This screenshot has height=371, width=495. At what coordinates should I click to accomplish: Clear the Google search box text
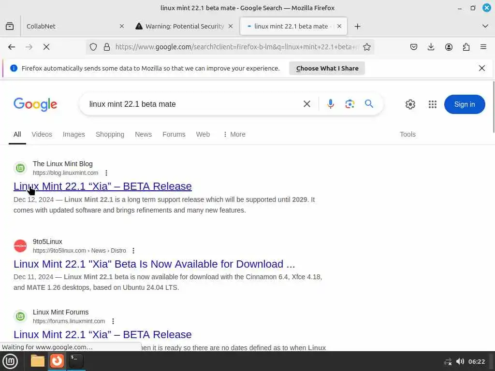(307, 104)
